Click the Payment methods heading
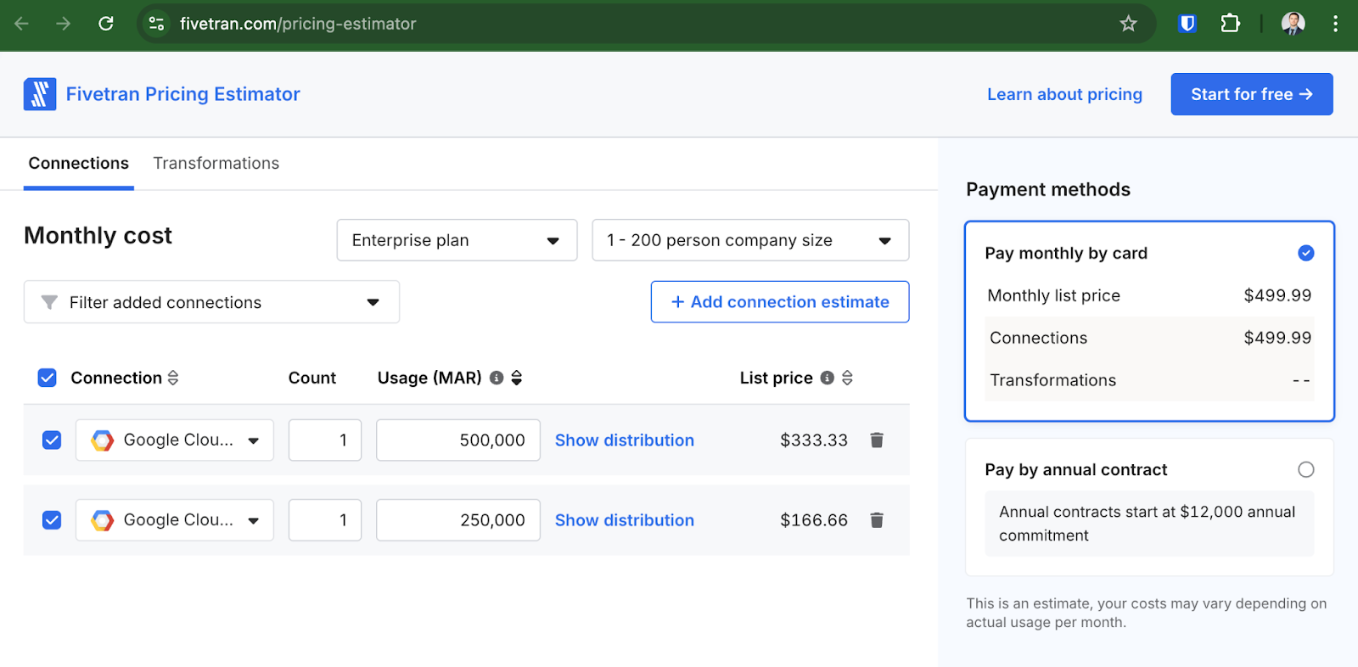 (x=1048, y=189)
